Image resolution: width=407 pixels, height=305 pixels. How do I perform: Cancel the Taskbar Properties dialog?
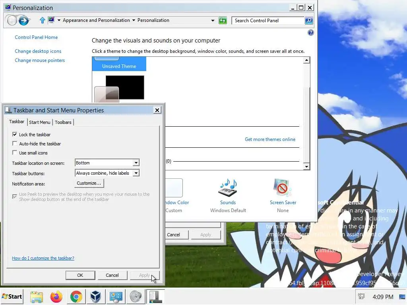pos(112,275)
